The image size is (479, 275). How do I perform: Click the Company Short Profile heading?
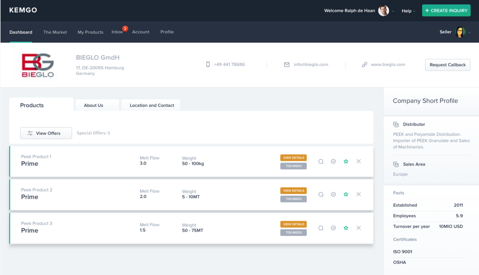click(x=425, y=101)
